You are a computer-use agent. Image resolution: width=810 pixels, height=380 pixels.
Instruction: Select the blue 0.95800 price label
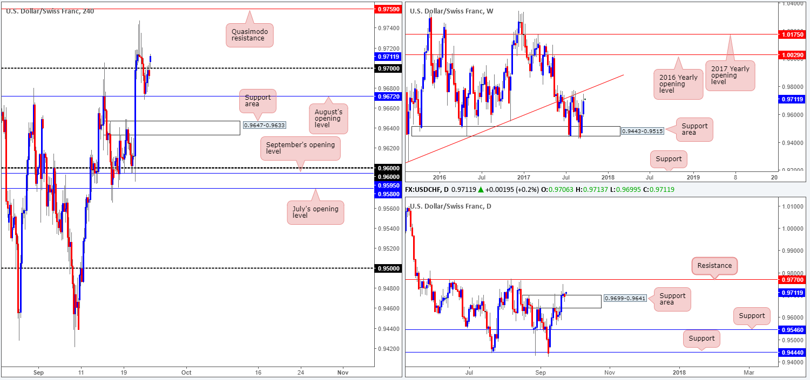click(x=388, y=194)
